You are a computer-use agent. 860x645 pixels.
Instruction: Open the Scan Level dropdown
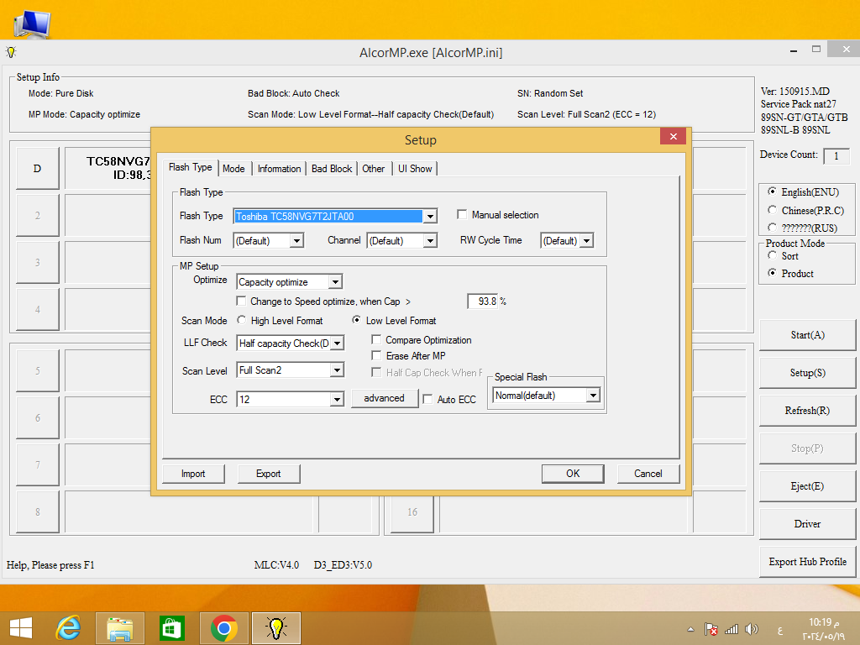[338, 370]
